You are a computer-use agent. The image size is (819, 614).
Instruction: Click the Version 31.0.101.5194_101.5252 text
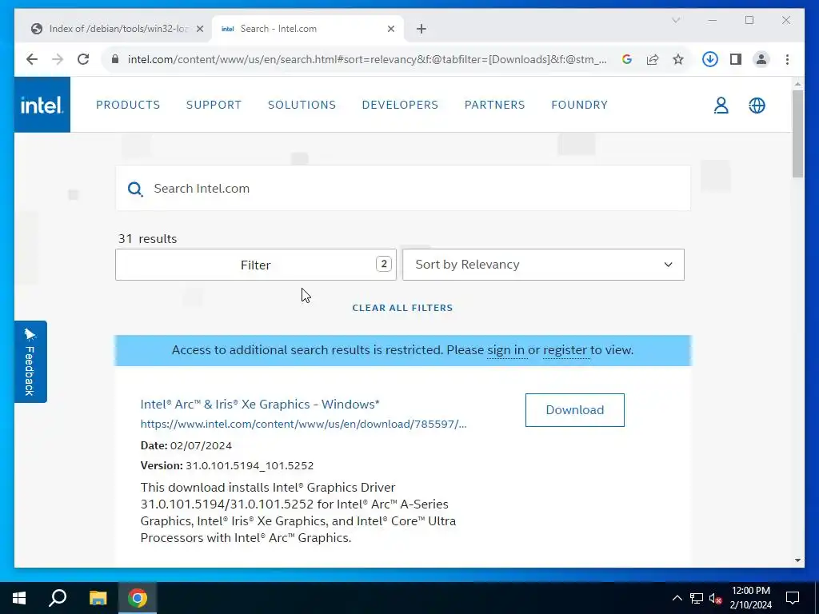pos(227,466)
